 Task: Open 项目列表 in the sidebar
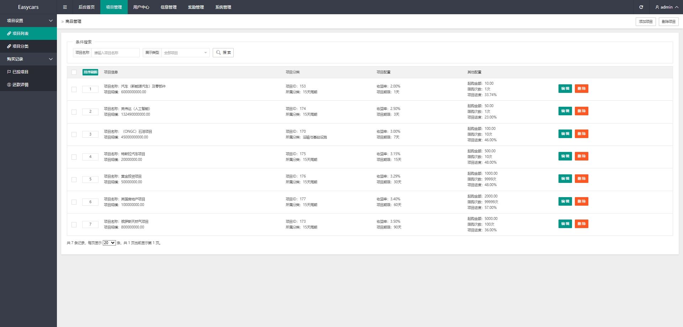(28, 33)
